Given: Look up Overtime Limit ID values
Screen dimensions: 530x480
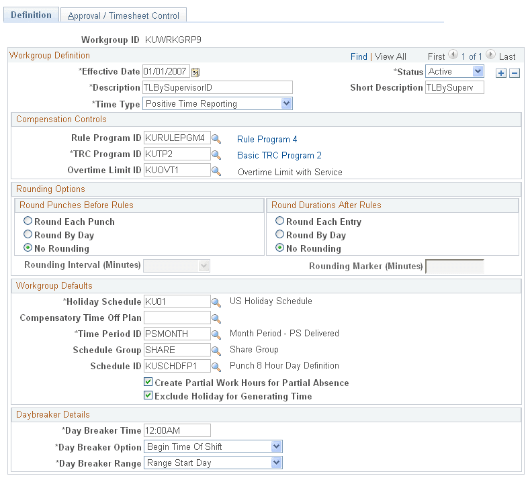Looking at the screenshot, I should pyautogui.click(x=216, y=171).
